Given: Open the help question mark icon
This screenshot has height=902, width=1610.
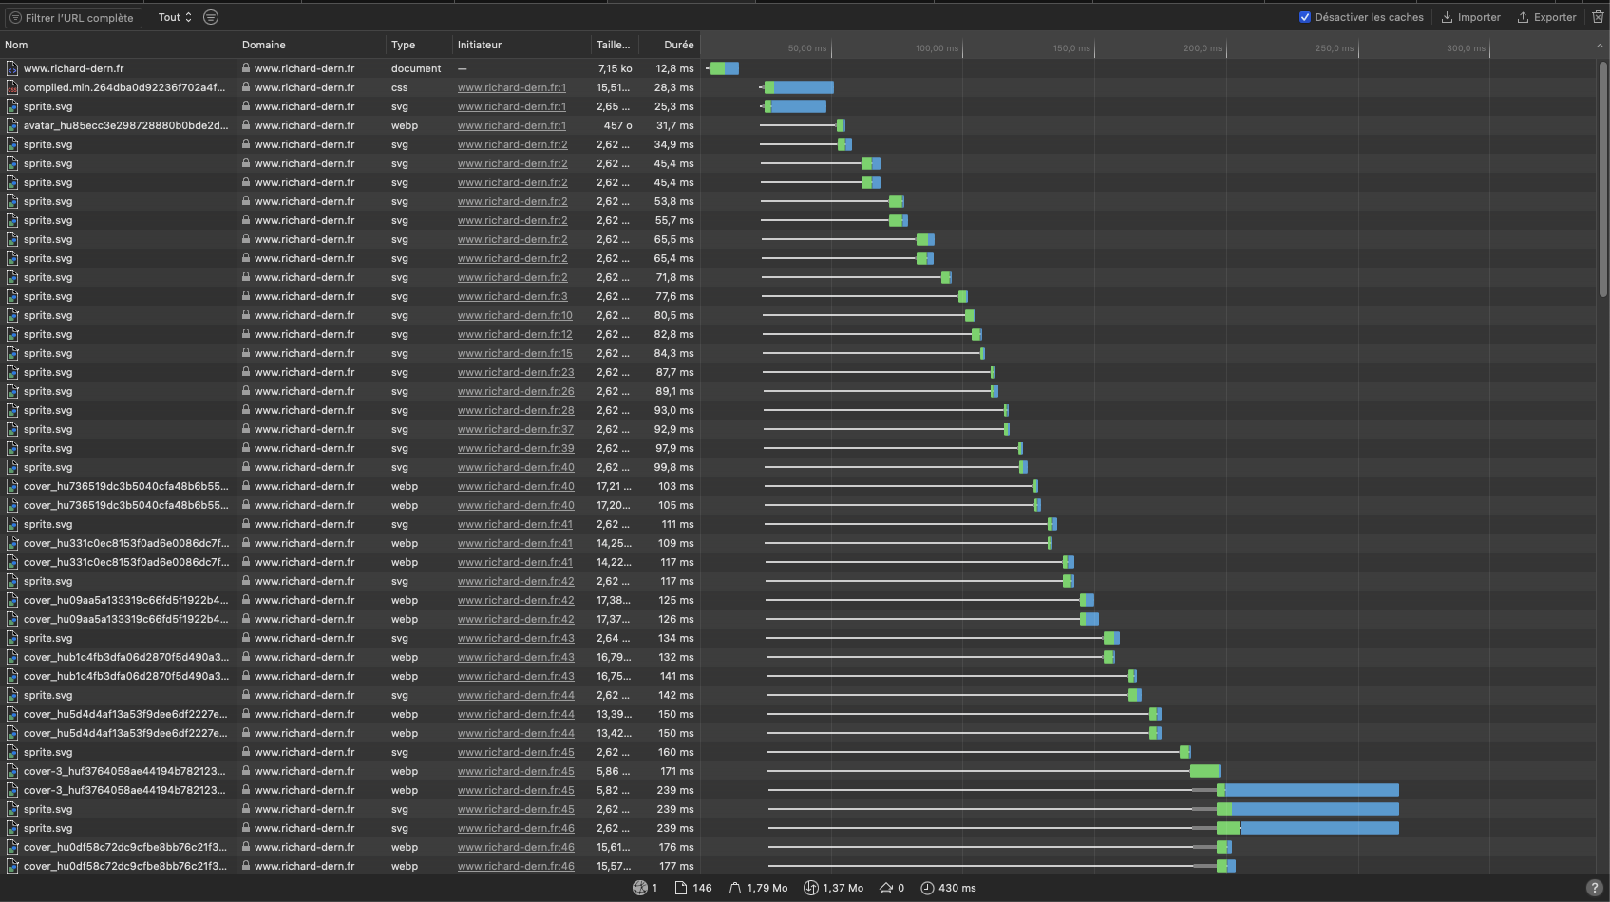Looking at the screenshot, I should click(x=1594, y=888).
